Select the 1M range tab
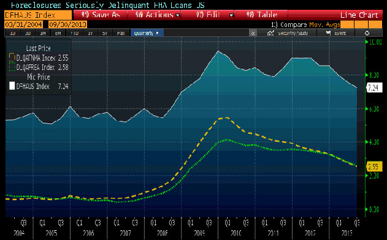387x240 pixels. coord(43,33)
